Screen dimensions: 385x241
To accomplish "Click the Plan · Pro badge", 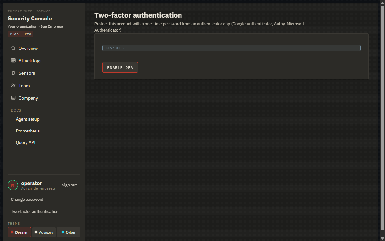I will (x=20, y=34).
